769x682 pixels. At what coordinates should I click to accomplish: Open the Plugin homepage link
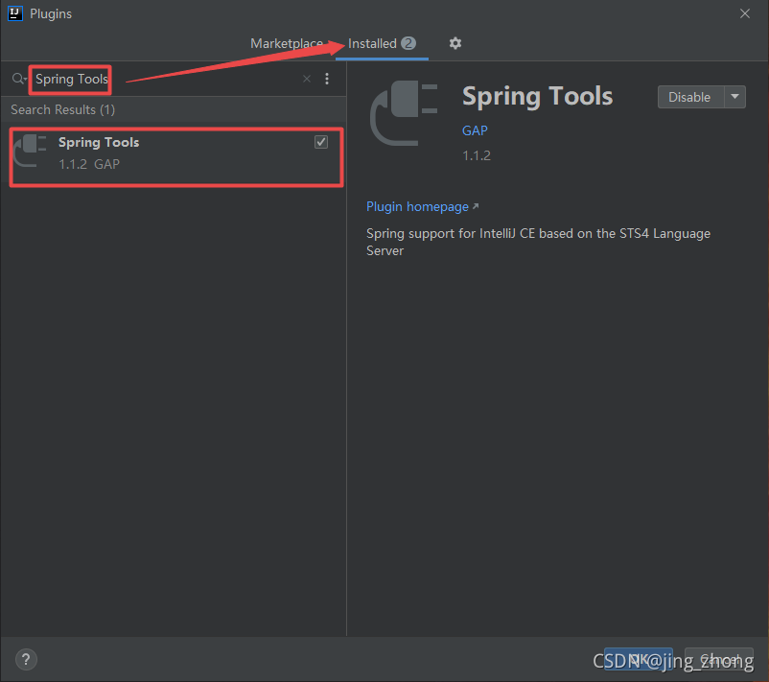tap(422, 206)
